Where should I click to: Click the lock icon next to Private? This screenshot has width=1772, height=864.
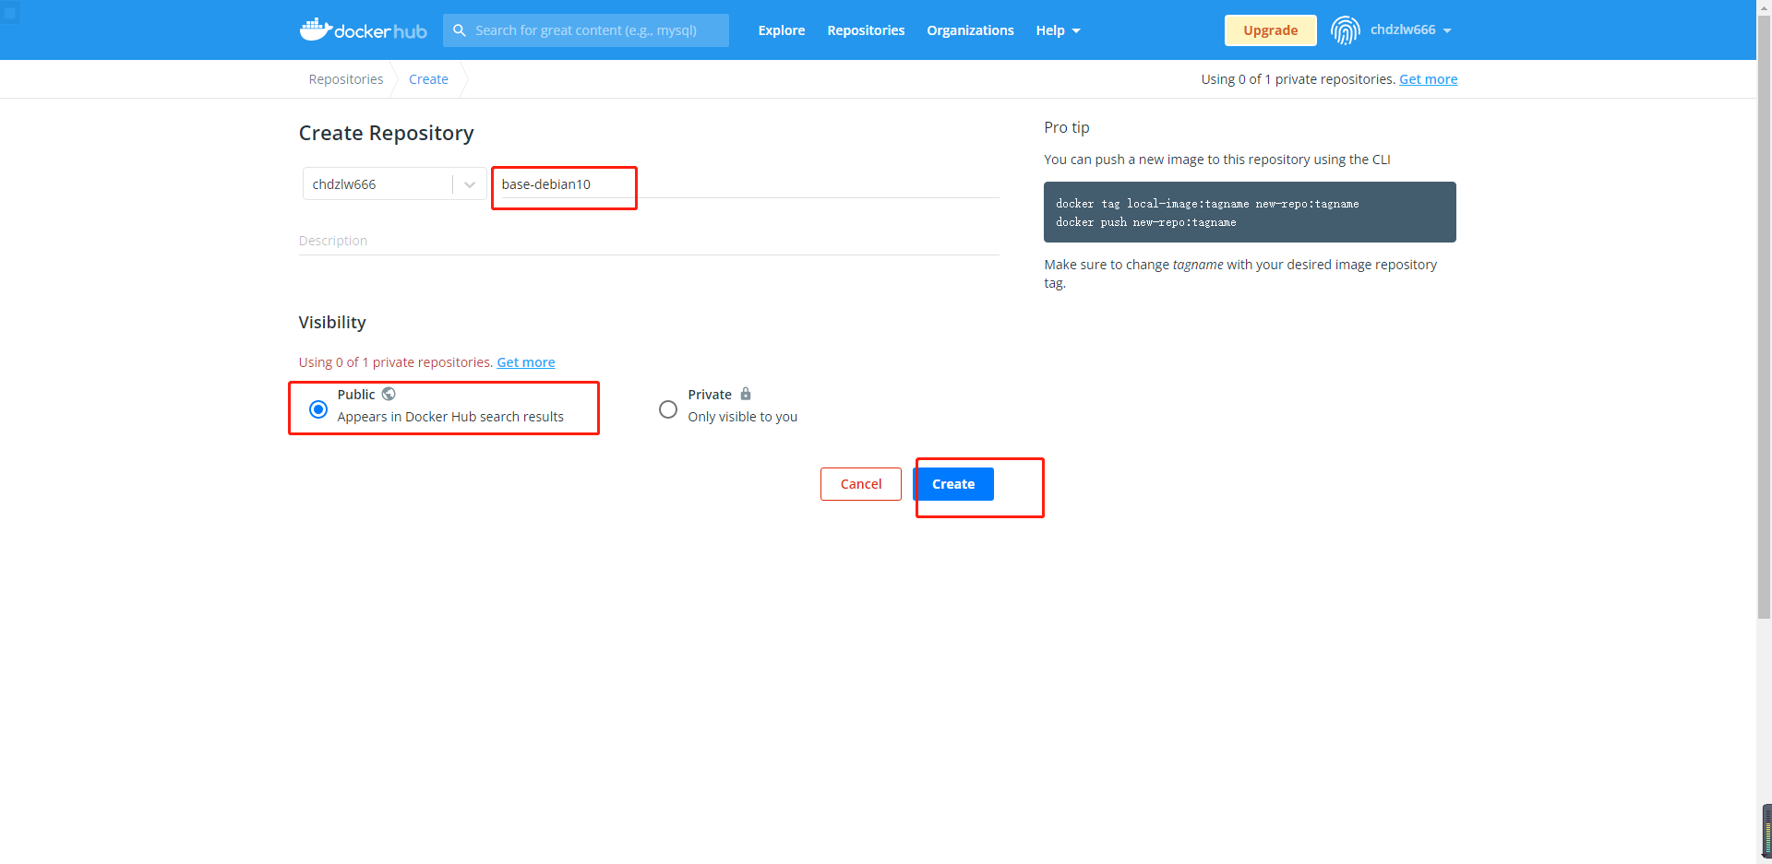(x=746, y=394)
